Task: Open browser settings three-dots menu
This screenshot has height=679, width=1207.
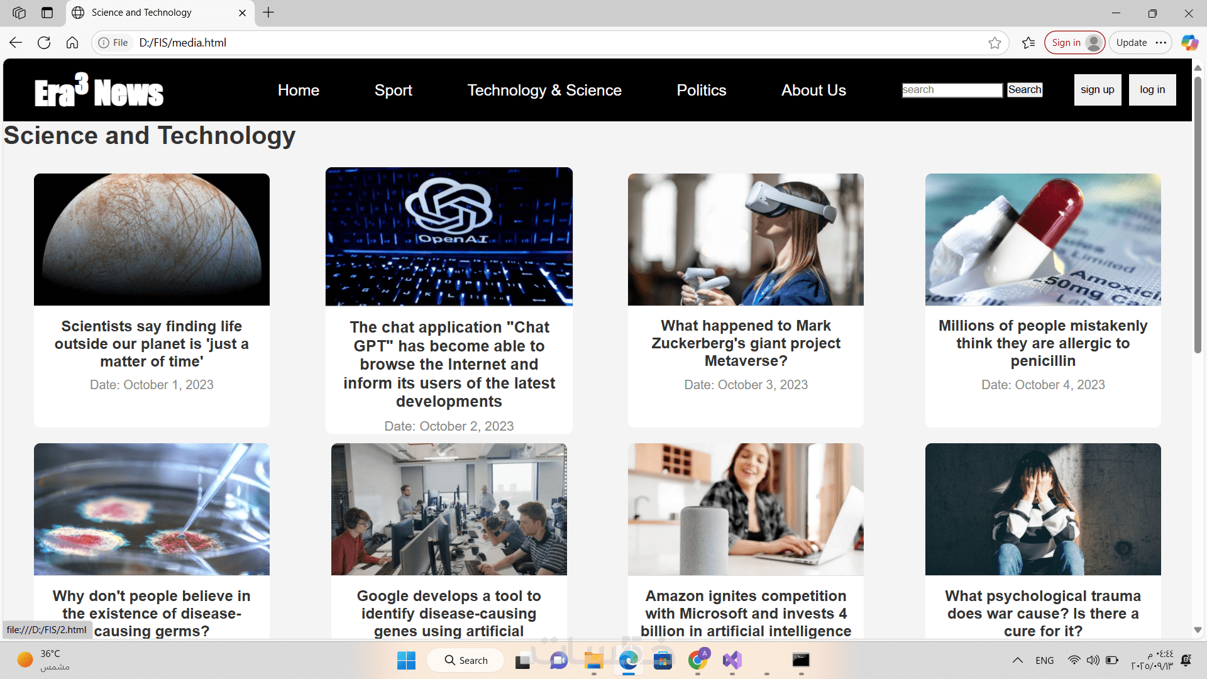Action: tap(1161, 43)
